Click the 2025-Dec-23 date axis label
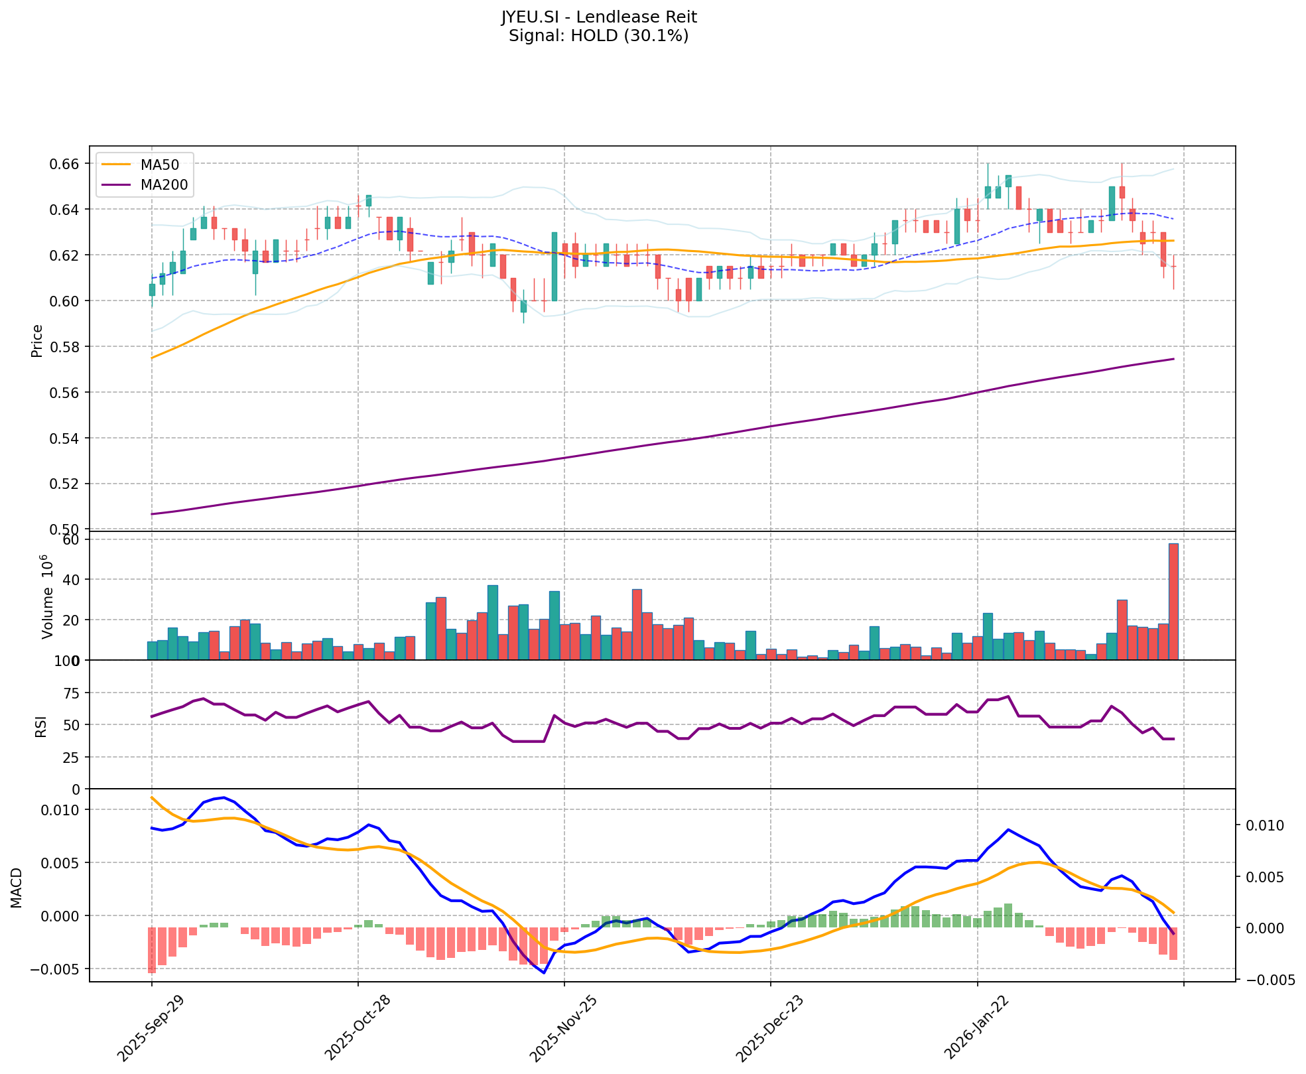 pyautogui.click(x=770, y=1029)
